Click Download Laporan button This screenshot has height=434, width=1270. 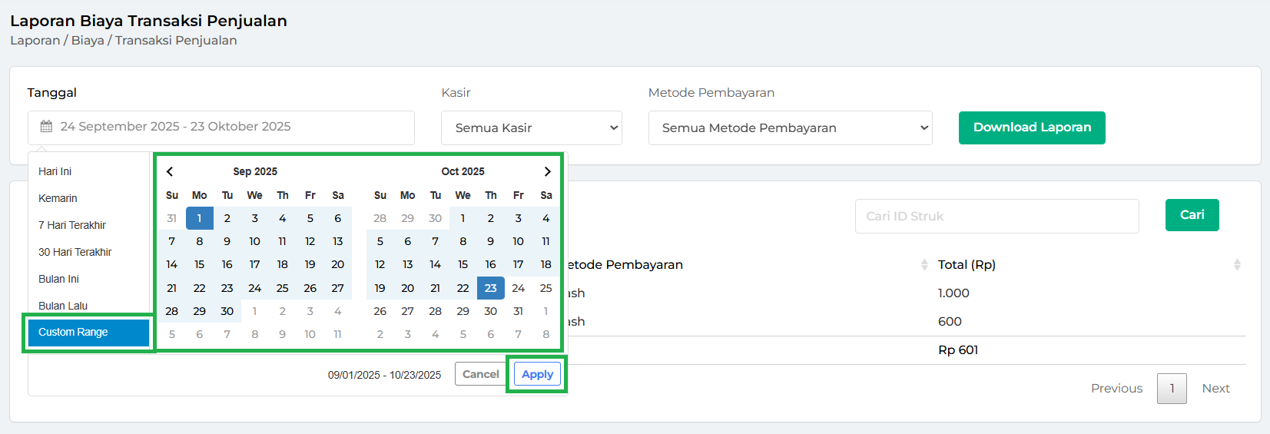(1031, 128)
